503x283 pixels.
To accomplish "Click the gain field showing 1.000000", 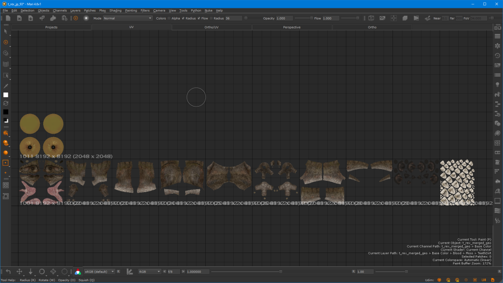I will (x=197, y=271).
